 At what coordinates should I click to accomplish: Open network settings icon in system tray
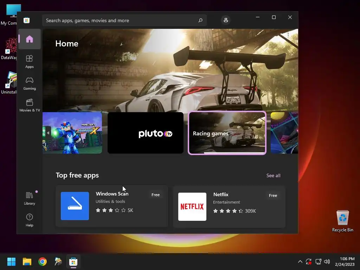tap(318, 262)
